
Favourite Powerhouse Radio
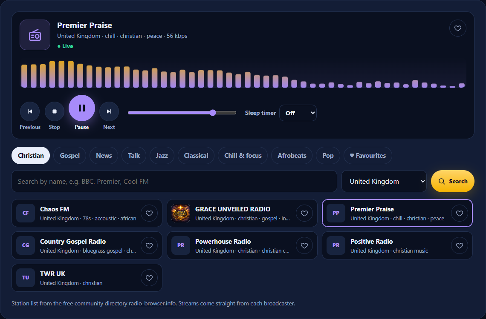(304, 245)
